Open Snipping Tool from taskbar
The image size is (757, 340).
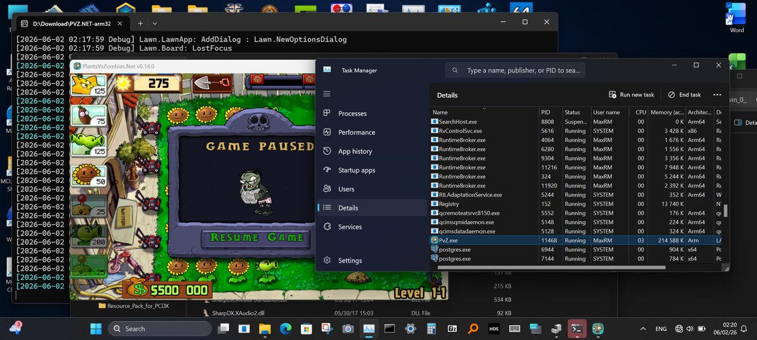click(327, 328)
